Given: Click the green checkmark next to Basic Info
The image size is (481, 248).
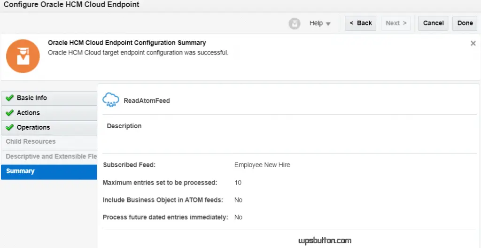Looking at the screenshot, I should click(10, 98).
